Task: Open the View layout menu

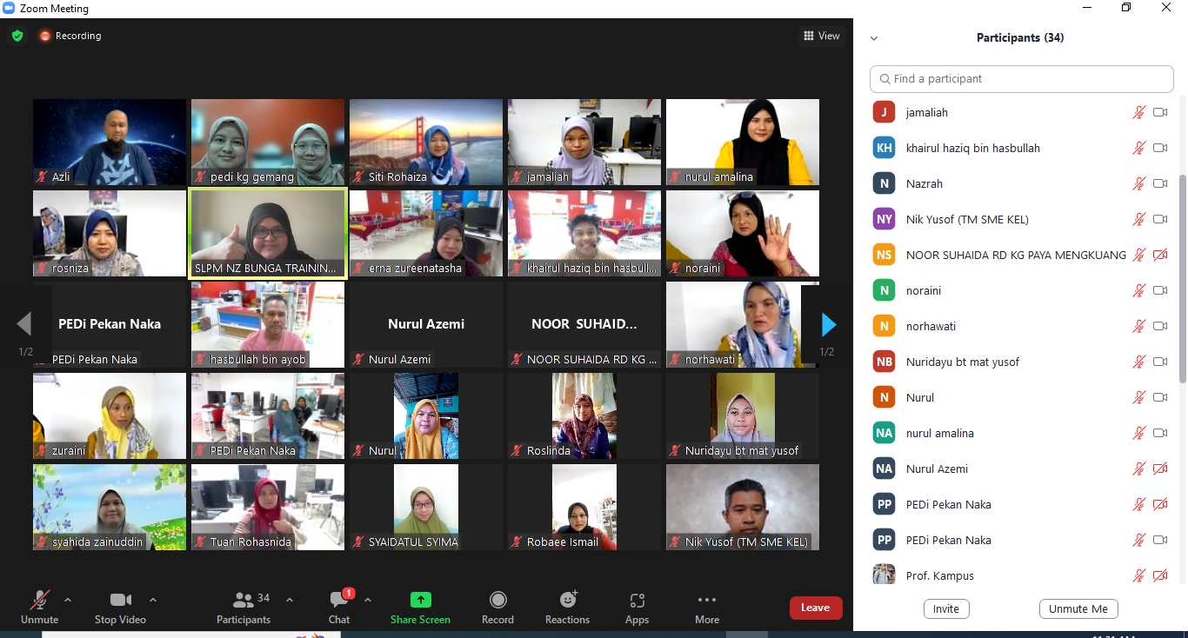Action: [821, 36]
